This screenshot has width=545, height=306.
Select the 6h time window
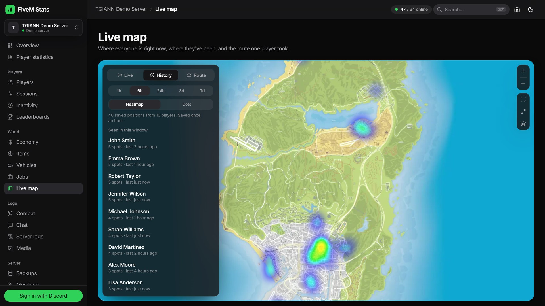(x=140, y=91)
